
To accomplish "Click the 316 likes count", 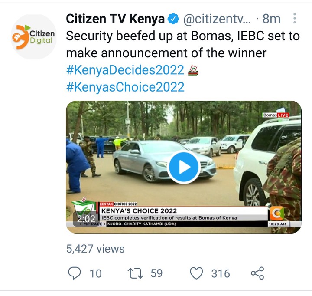I will (221, 273).
